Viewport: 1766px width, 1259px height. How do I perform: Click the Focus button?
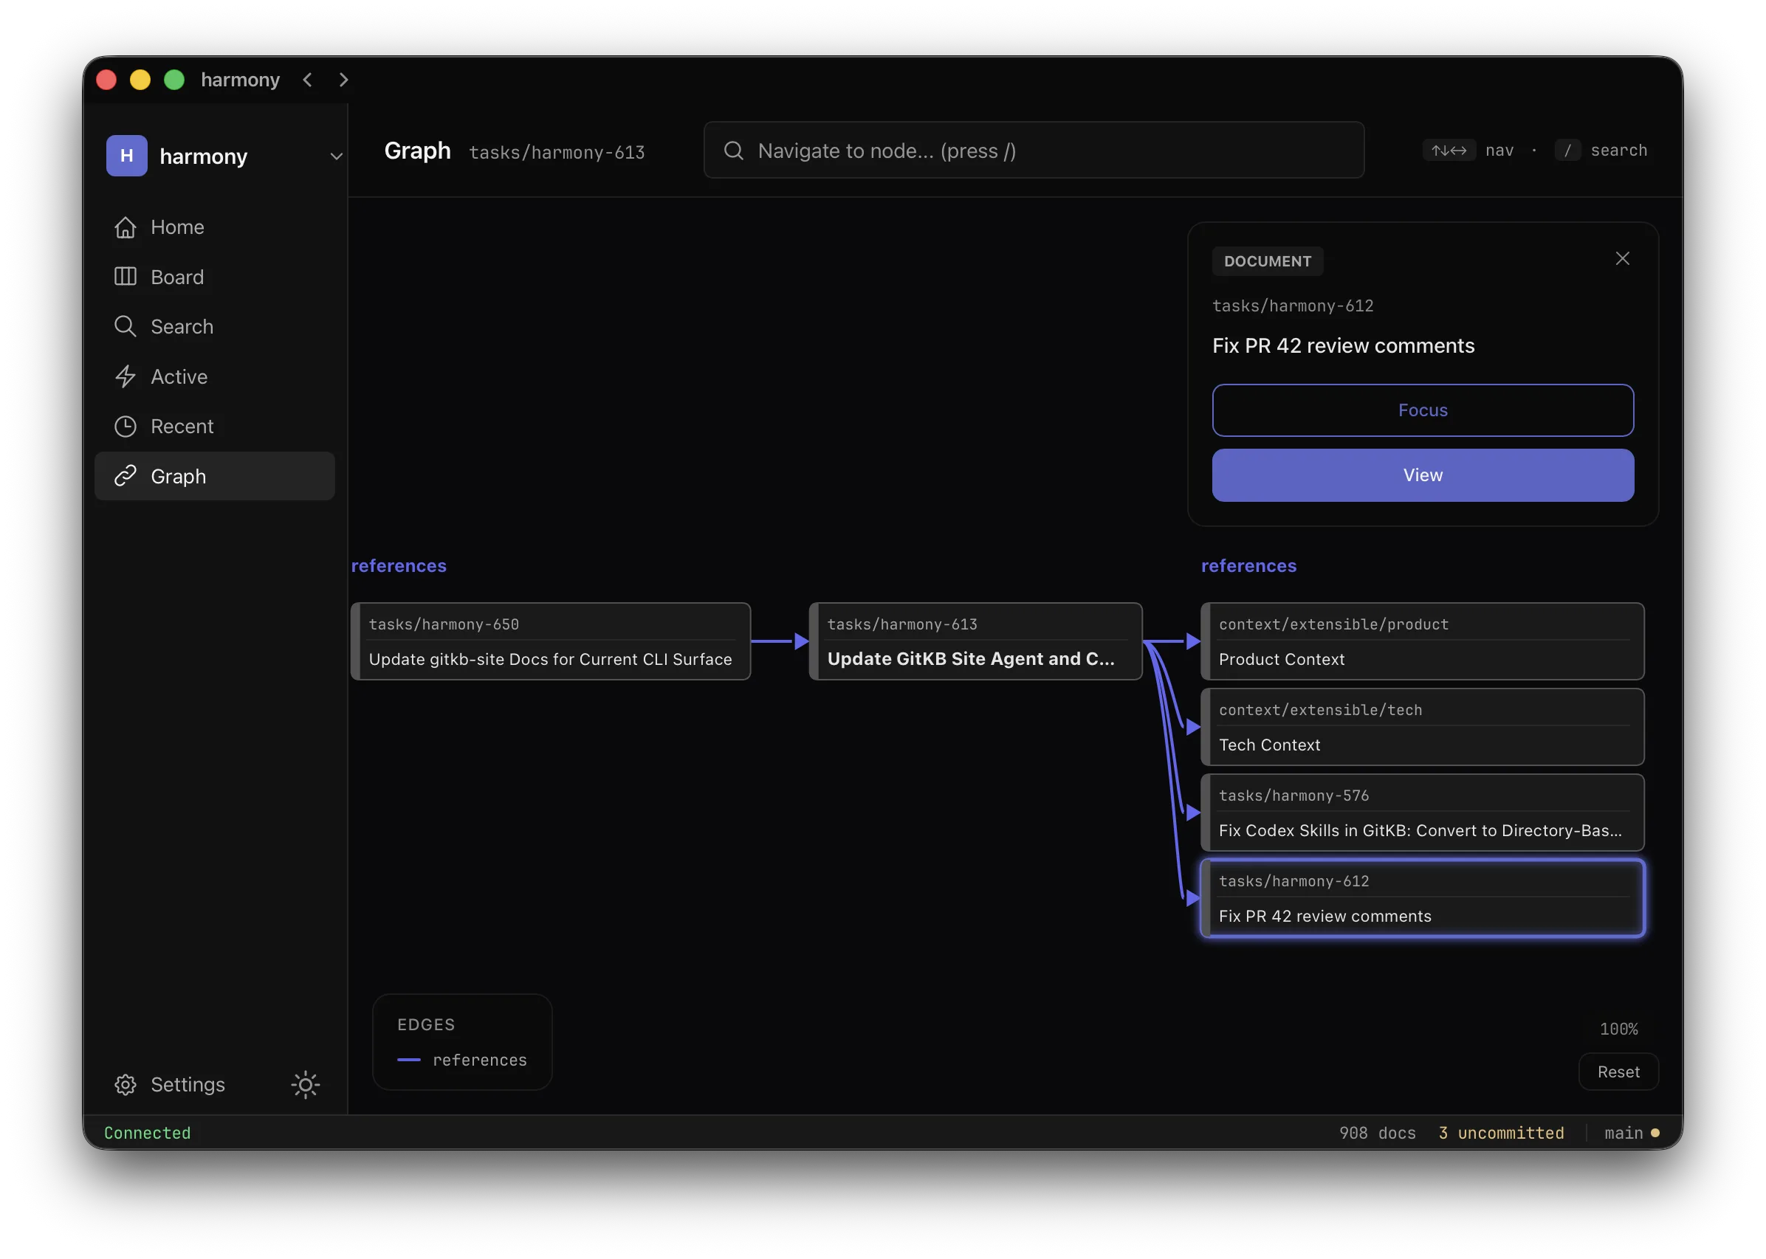[1423, 410]
